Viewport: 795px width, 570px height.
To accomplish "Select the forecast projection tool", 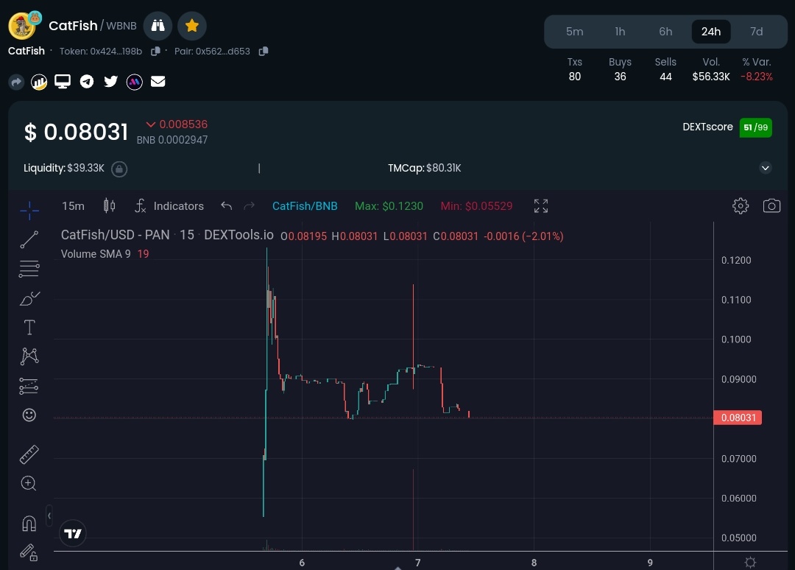I will click(x=29, y=386).
